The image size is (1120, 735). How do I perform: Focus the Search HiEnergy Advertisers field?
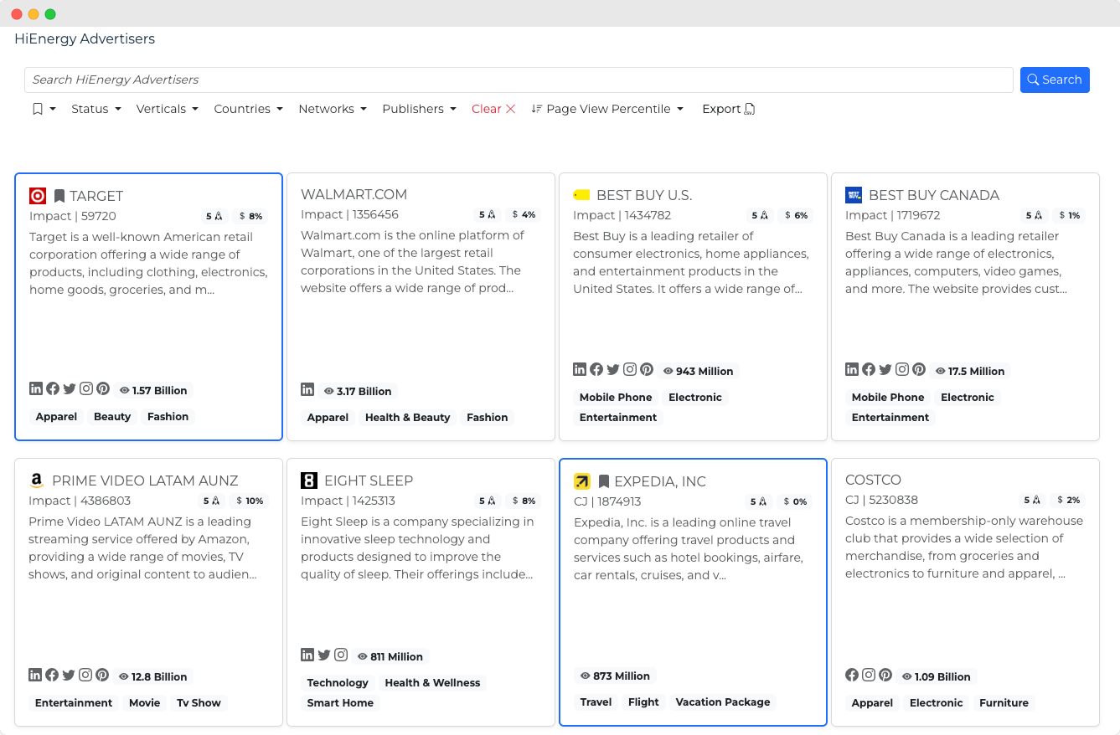click(x=519, y=80)
